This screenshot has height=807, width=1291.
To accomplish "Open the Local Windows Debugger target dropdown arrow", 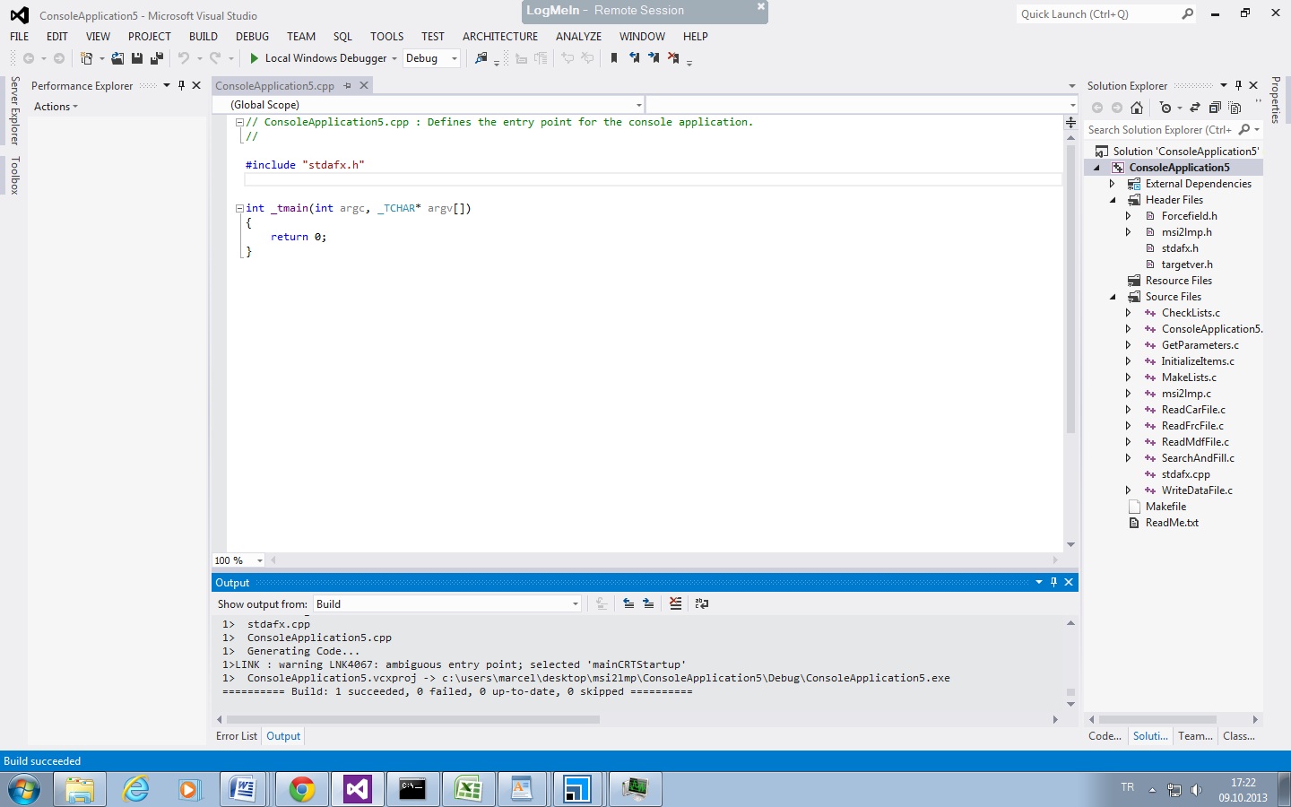I will (x=394, y=58).
